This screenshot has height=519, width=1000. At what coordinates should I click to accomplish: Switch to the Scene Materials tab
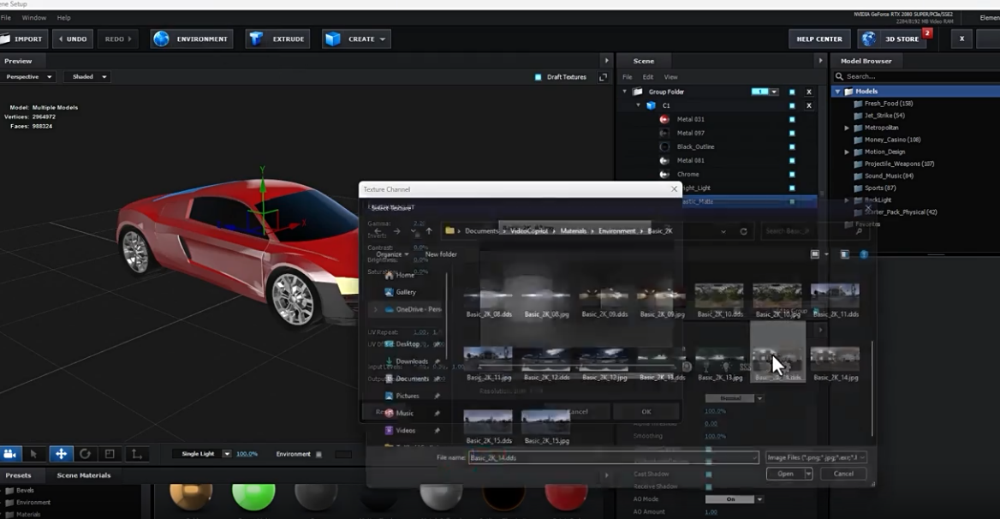point(83,474)
